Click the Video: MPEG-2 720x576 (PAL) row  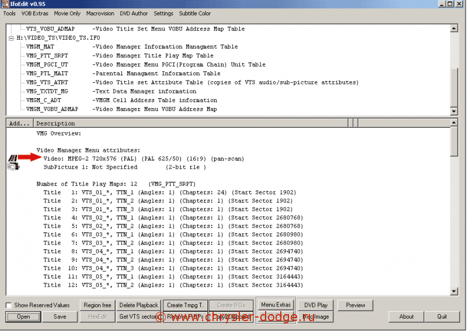144,159
